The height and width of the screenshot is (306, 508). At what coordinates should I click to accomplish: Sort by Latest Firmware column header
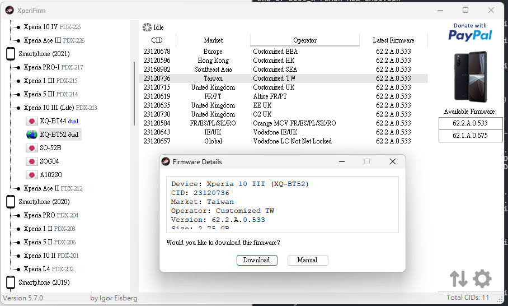(x=393, y=40)
